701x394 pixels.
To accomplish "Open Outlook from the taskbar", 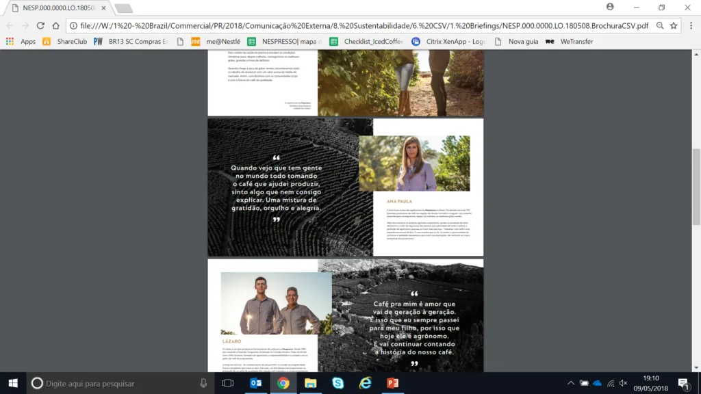I will click(256, 383).
